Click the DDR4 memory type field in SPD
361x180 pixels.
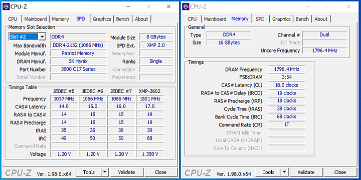78,37
